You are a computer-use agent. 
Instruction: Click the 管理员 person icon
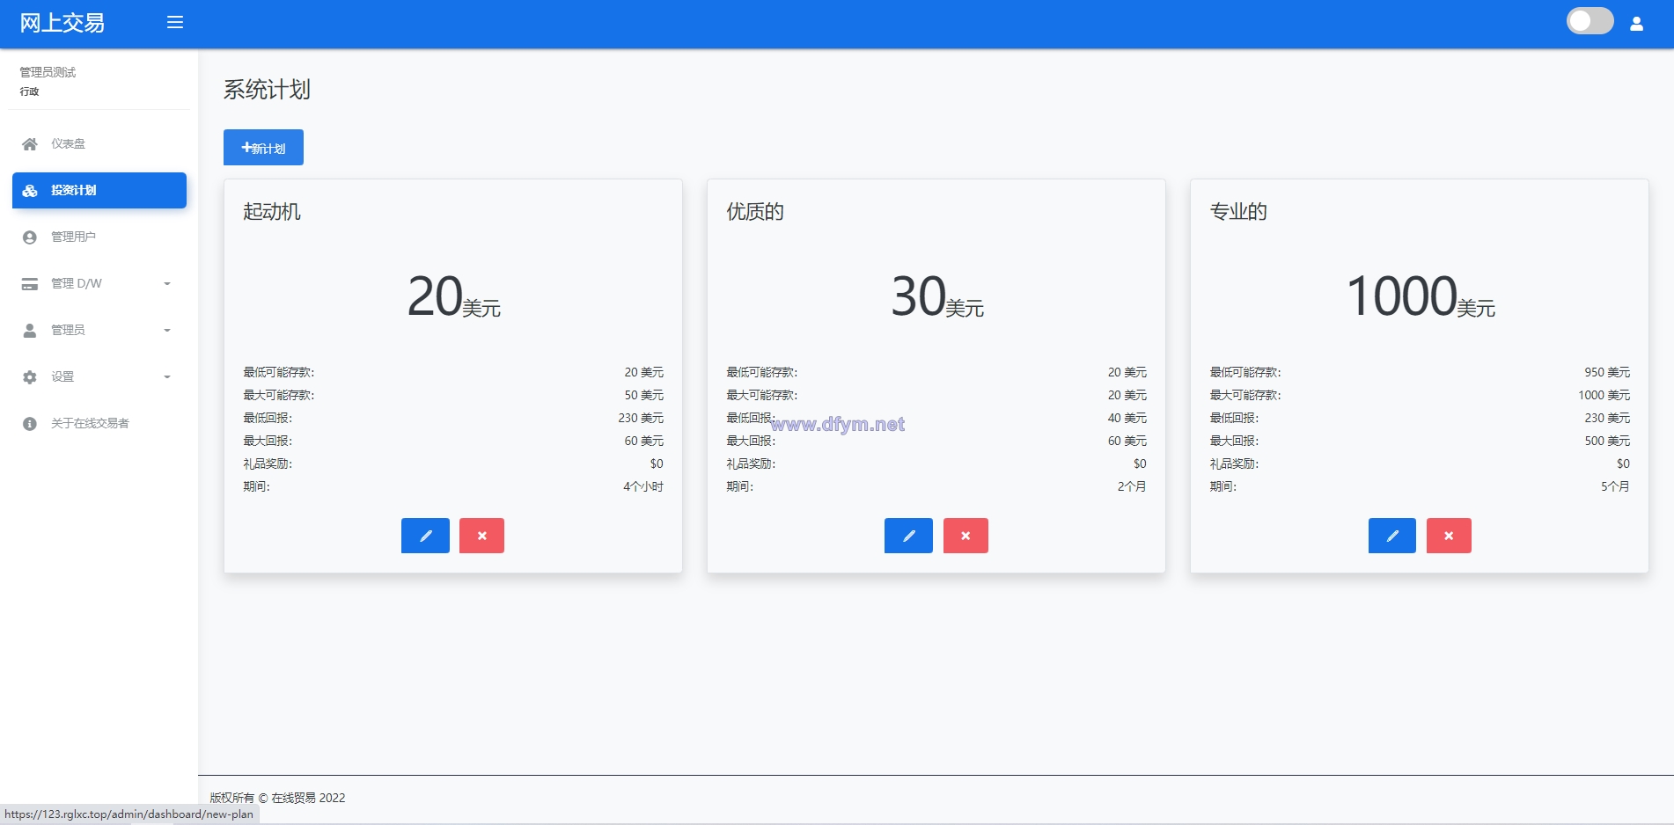point(30,331)
